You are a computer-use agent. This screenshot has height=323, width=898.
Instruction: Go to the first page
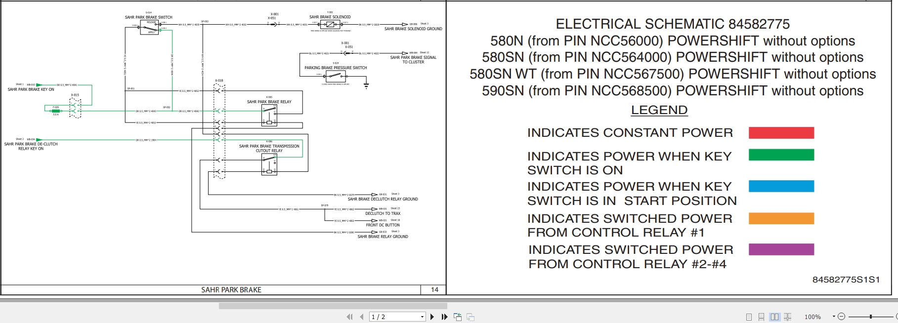350,317
